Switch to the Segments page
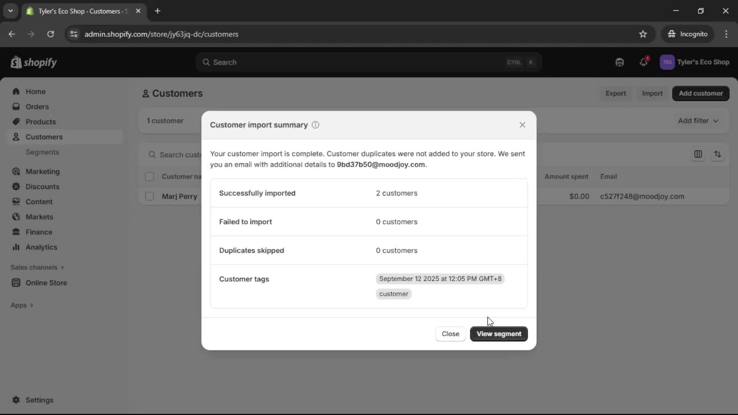This screenshot has height=415, width=738. tap(43, 152)
